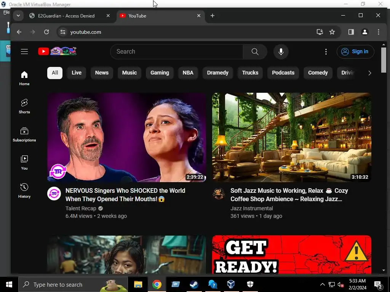The image size is (390, 292).
Task: Go to Home in sidebar
Action: coord(24,78)
